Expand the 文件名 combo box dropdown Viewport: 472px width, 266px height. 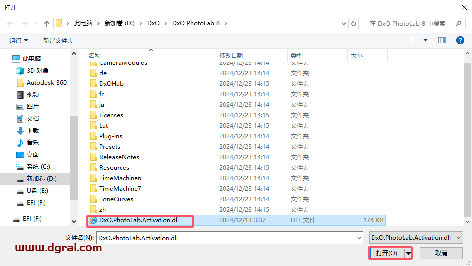pyautogui.click(x=359, y=238)
